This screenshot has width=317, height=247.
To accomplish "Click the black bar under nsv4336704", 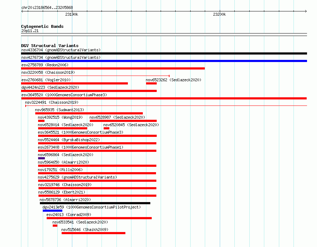I will (x=164, y=53).
